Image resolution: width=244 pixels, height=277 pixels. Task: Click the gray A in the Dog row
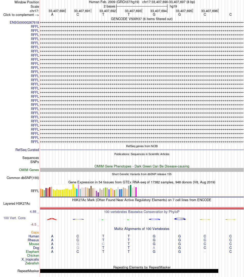pos(154,248)
